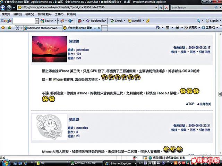The width and height of the screenshot is (222, 166).
Task: Click the ▲回列表頁 link
Action: pyautogui.click(x=204, y=104)
